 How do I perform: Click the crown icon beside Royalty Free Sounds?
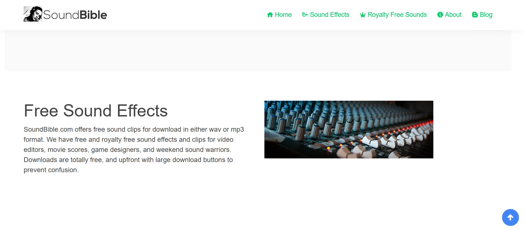click(363, 15)
